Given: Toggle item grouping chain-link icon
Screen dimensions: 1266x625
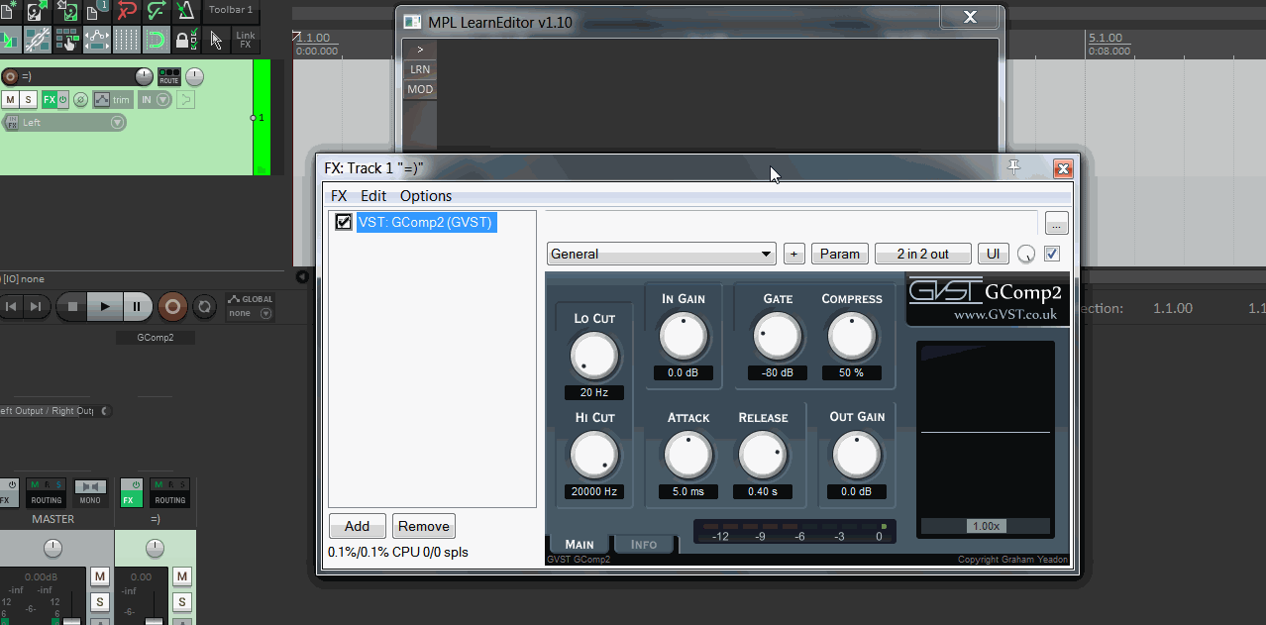Looking at the screenshot, I should [x=37, y=41].
